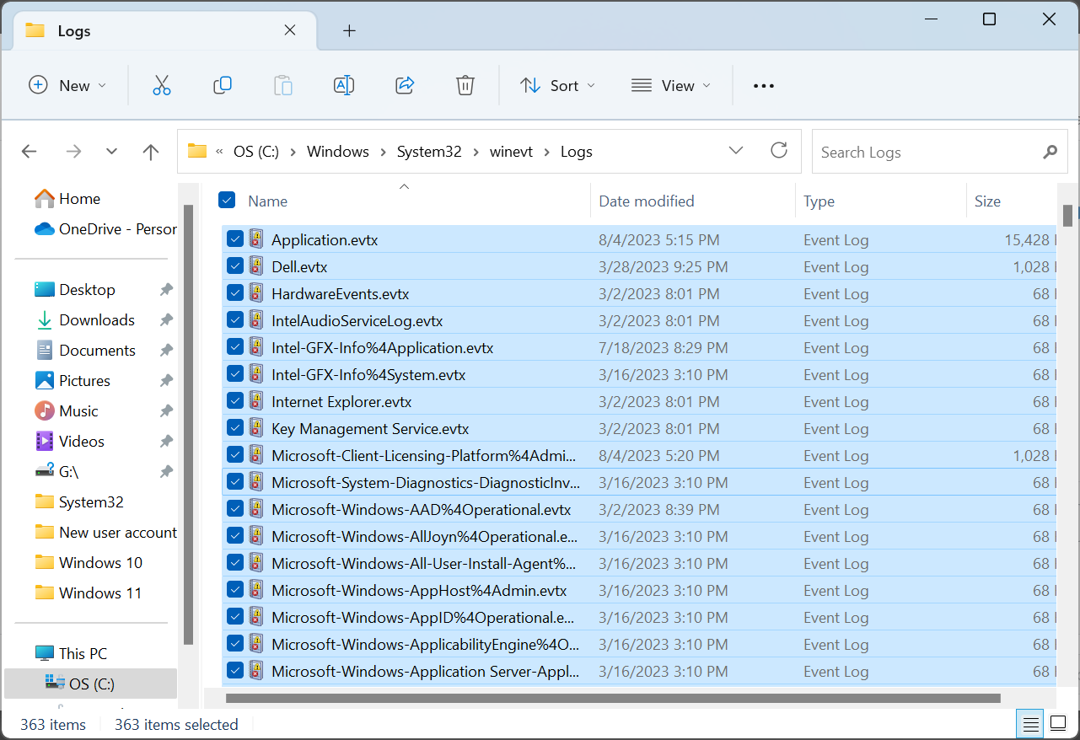Switch to details view layout icon
This screenshot has width=1080, height=740.
pyautogui.click(x=1030, y=724)
